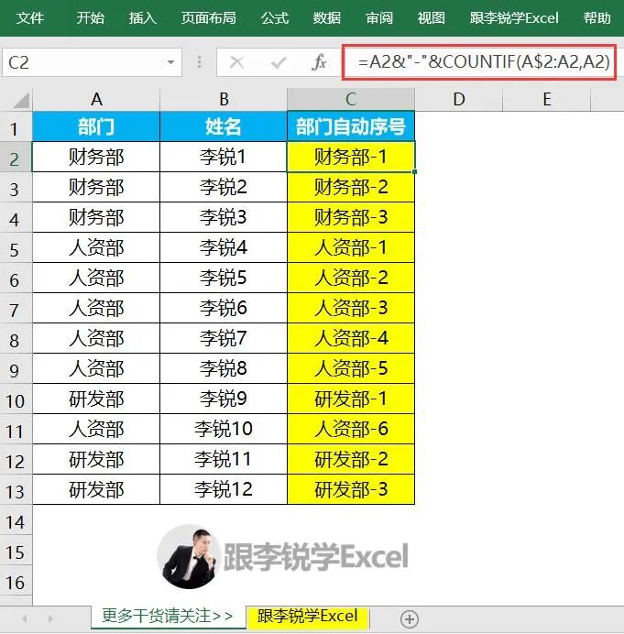Select cell containing 李锐10

point(224,429)
